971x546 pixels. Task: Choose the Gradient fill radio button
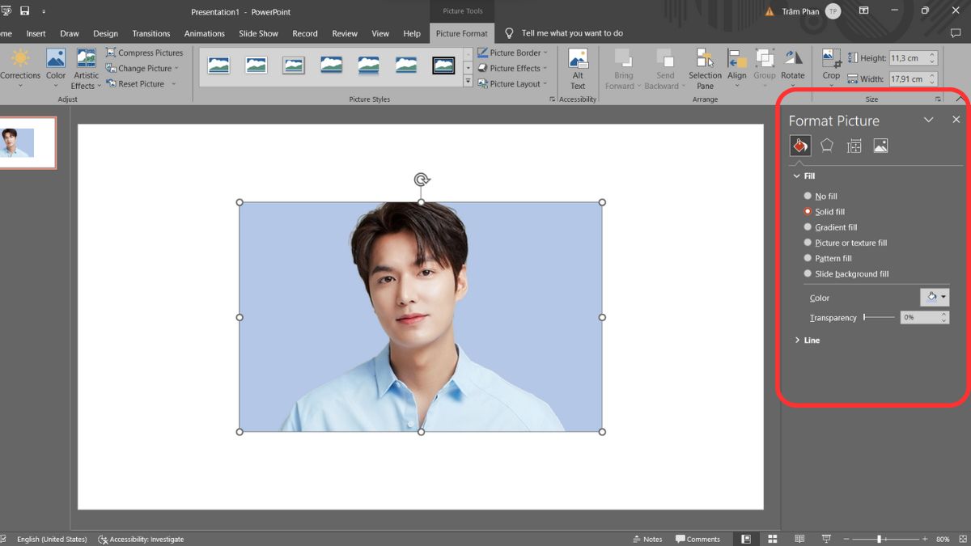(808, 227)
